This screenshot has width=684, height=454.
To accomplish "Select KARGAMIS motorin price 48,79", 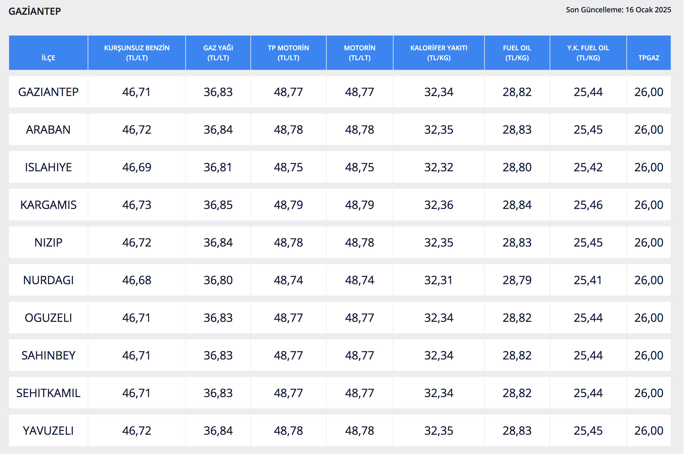I will click(359, 205).
